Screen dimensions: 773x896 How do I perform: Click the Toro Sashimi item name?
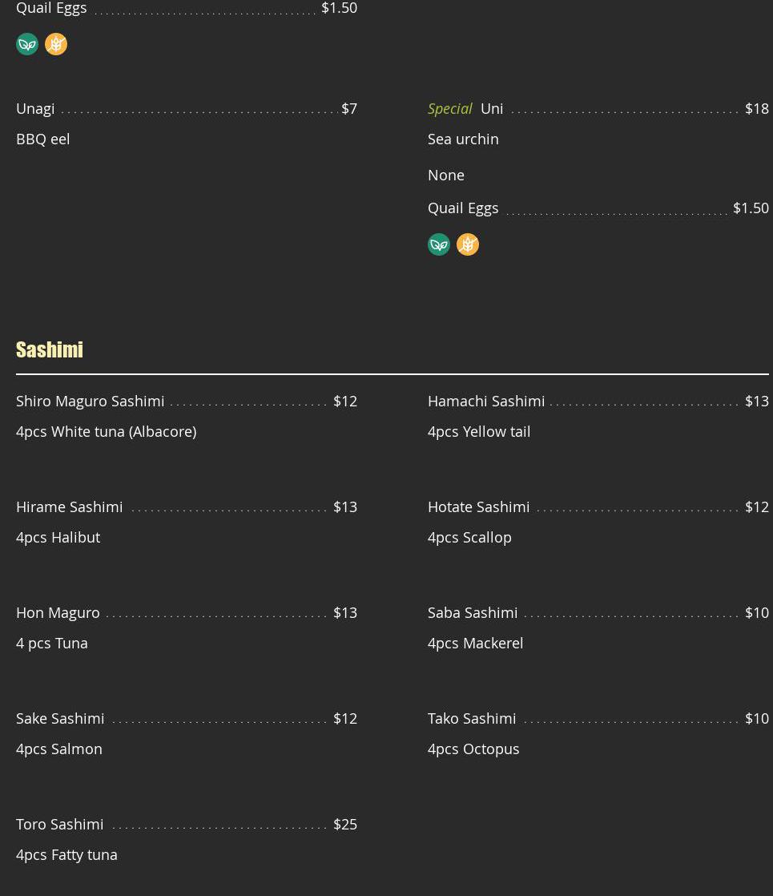(60, 824)
